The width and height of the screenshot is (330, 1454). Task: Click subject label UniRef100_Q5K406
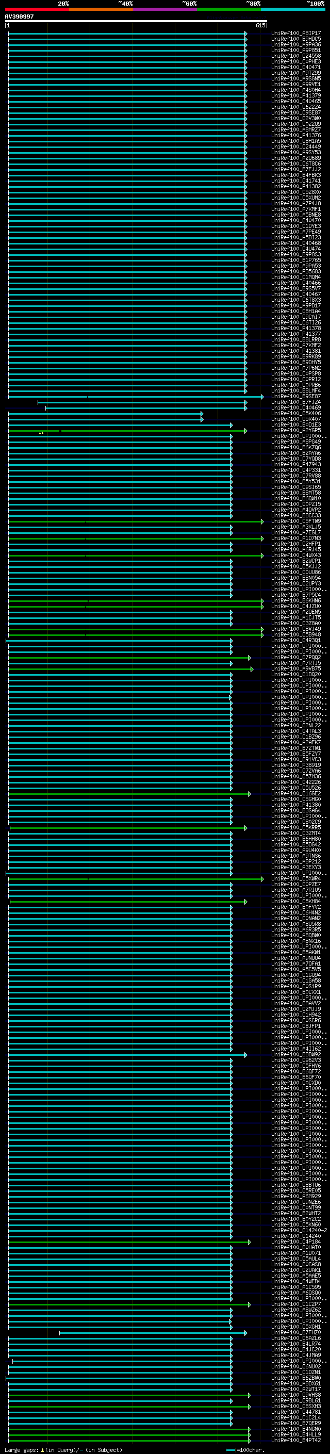pyautogui.click(x=296, y=413)
